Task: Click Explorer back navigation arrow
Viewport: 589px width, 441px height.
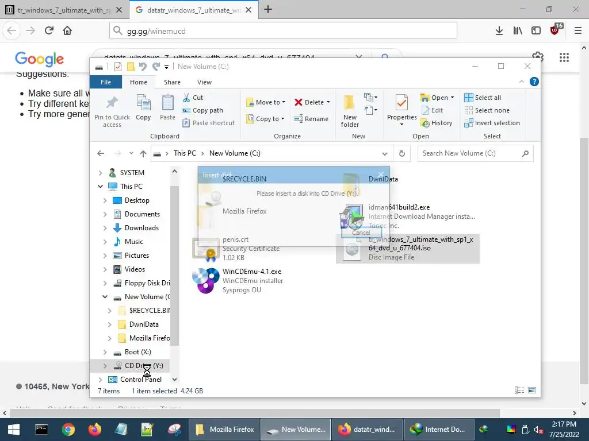Action: click(x=101, y=153)
